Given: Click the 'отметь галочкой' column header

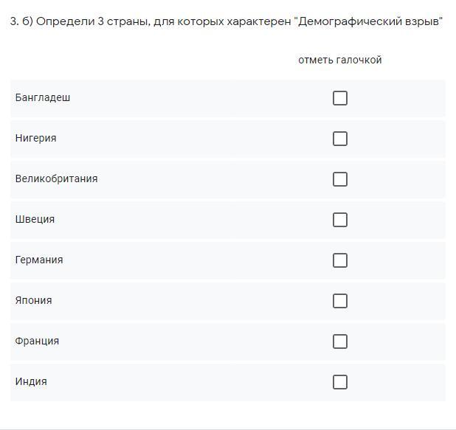Looking at the screenshot, I should tap(340, 60).
